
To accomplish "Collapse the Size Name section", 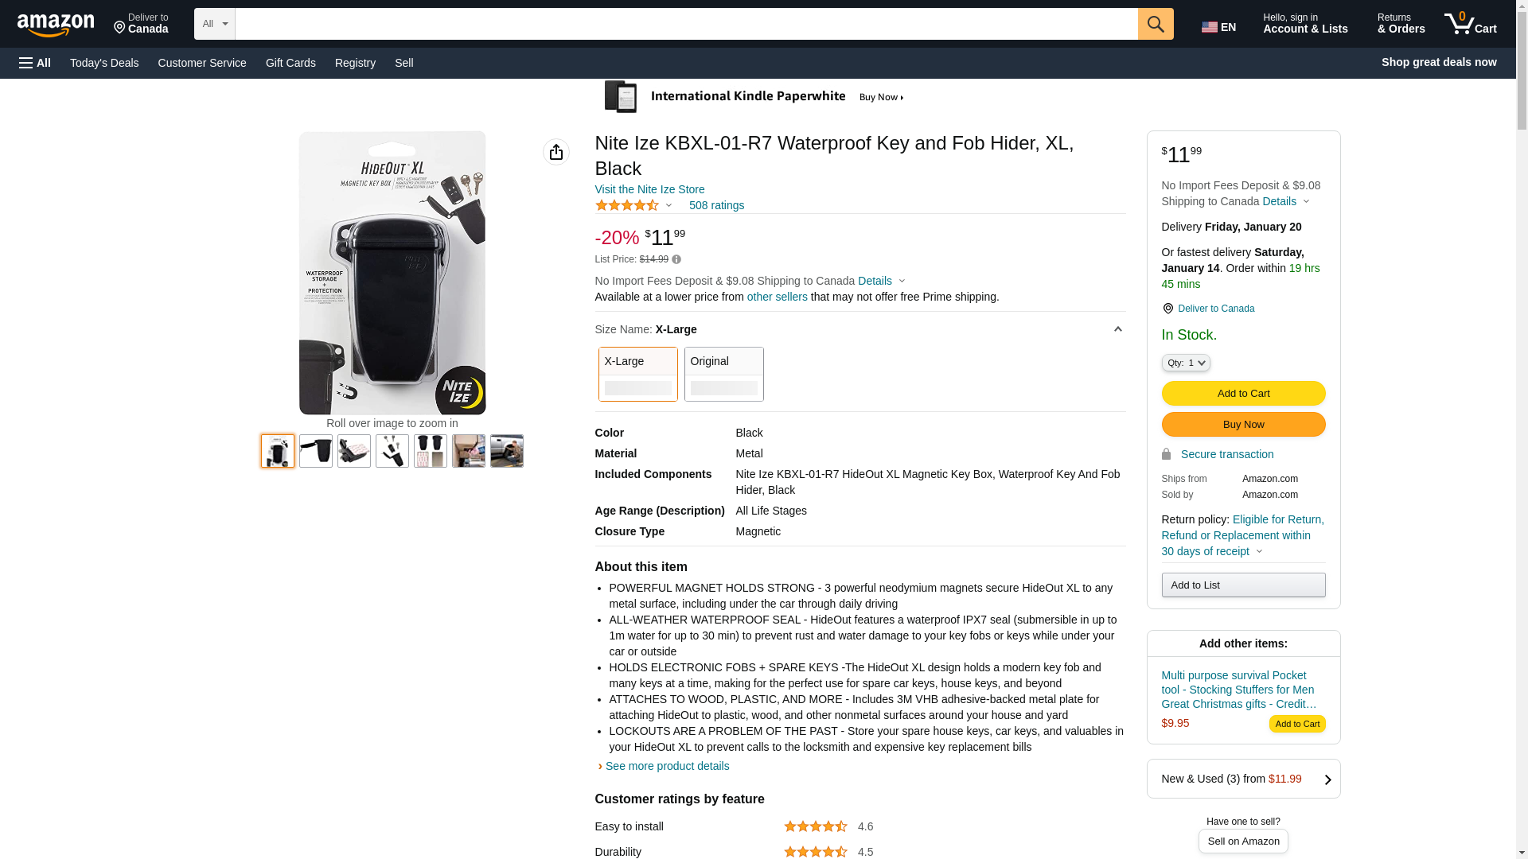I will pos(1117,329).
